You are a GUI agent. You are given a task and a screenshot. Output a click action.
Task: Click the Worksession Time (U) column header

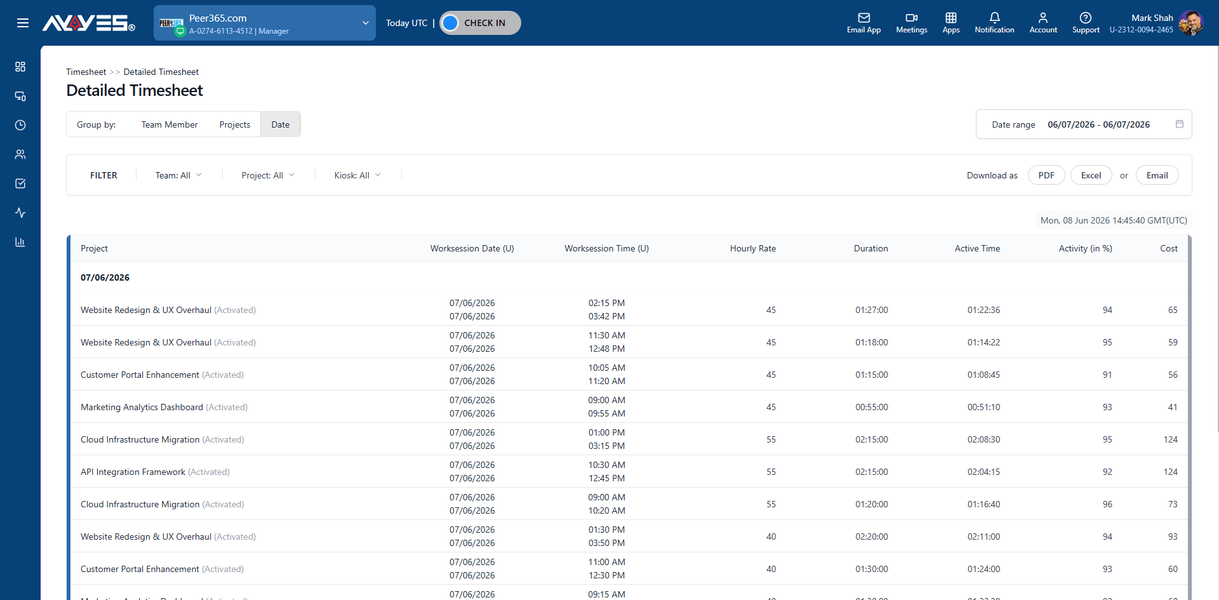[x=607, y=248]
